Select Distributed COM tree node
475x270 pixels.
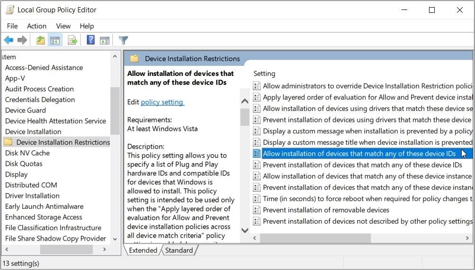click(x=31, y=185)
